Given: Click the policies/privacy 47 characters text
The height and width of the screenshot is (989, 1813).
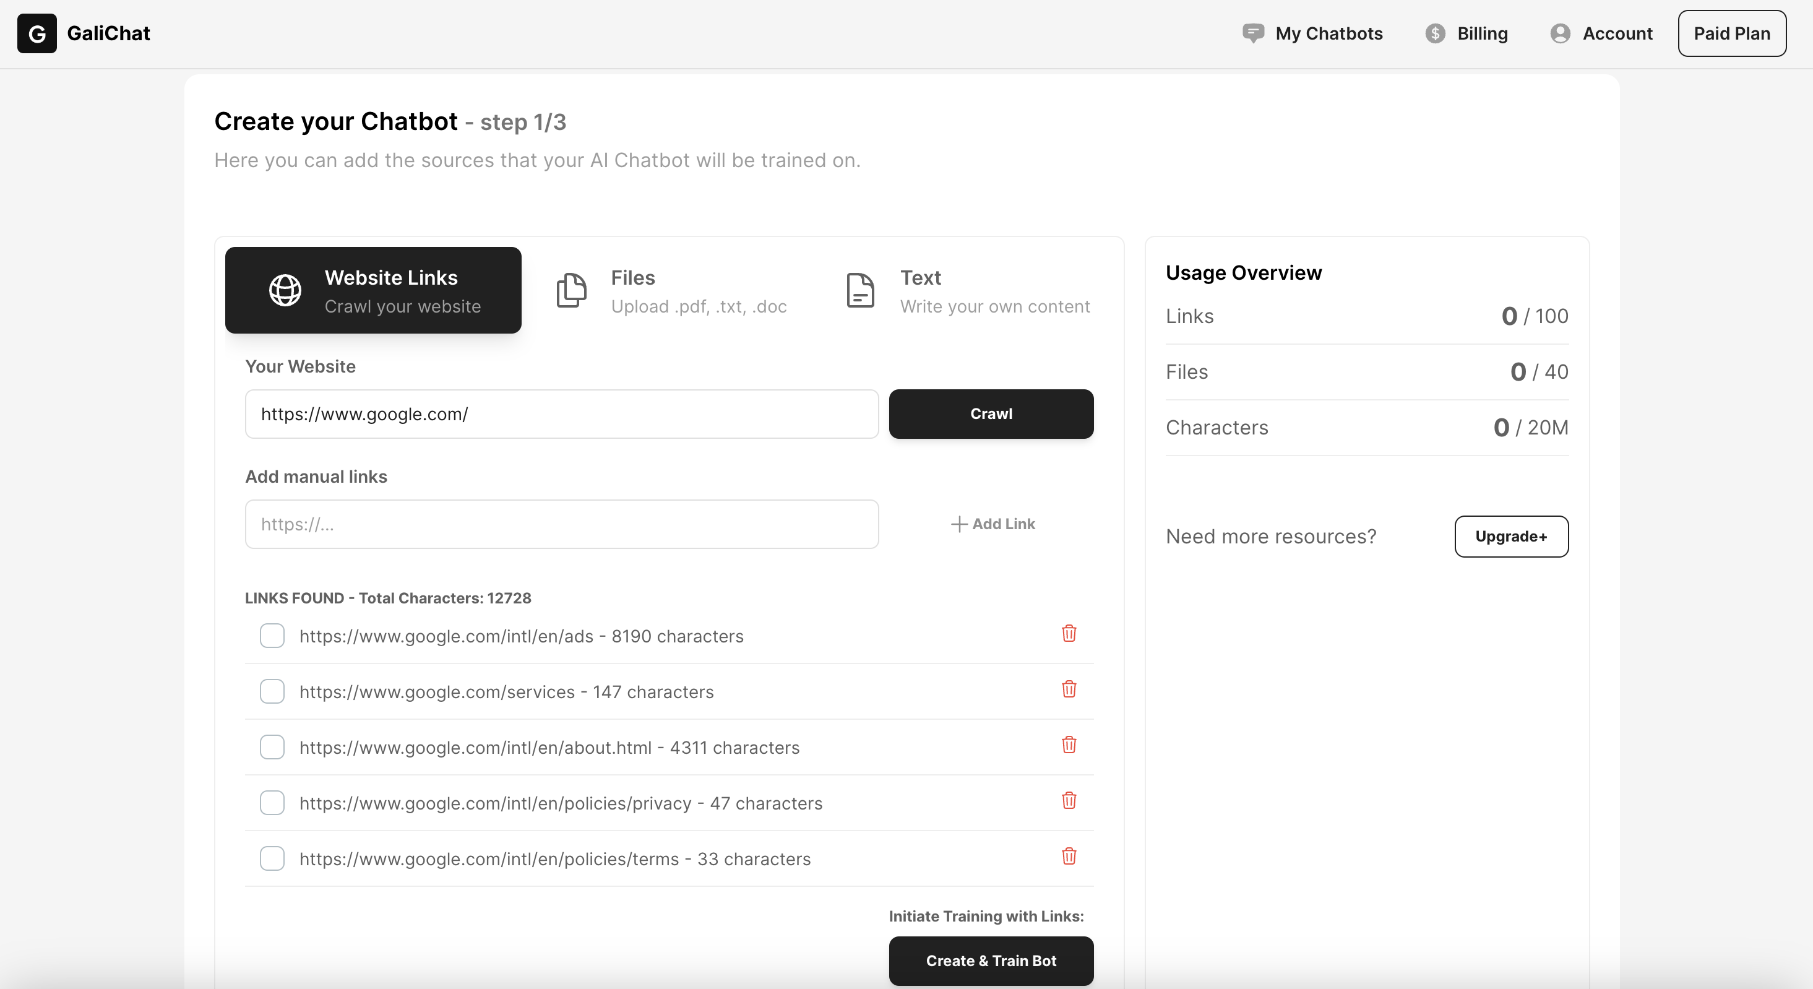Looking at the screenshot, I should (561, 803).
